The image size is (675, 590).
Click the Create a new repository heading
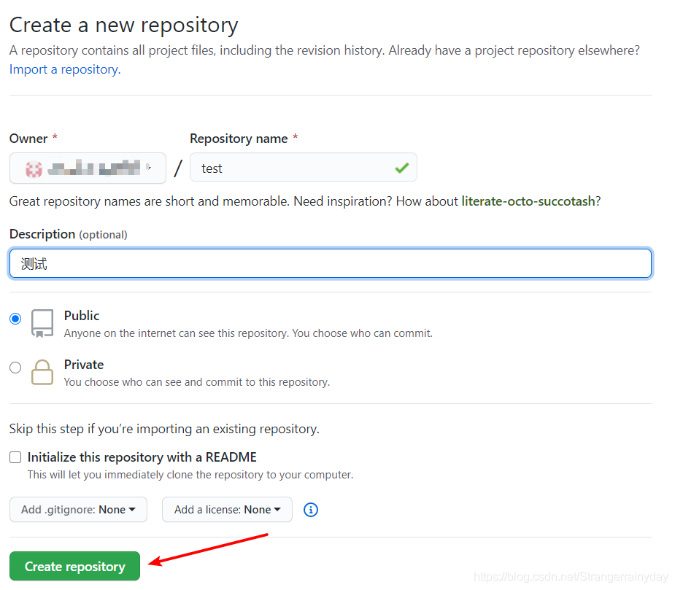(x=123, y=25)
